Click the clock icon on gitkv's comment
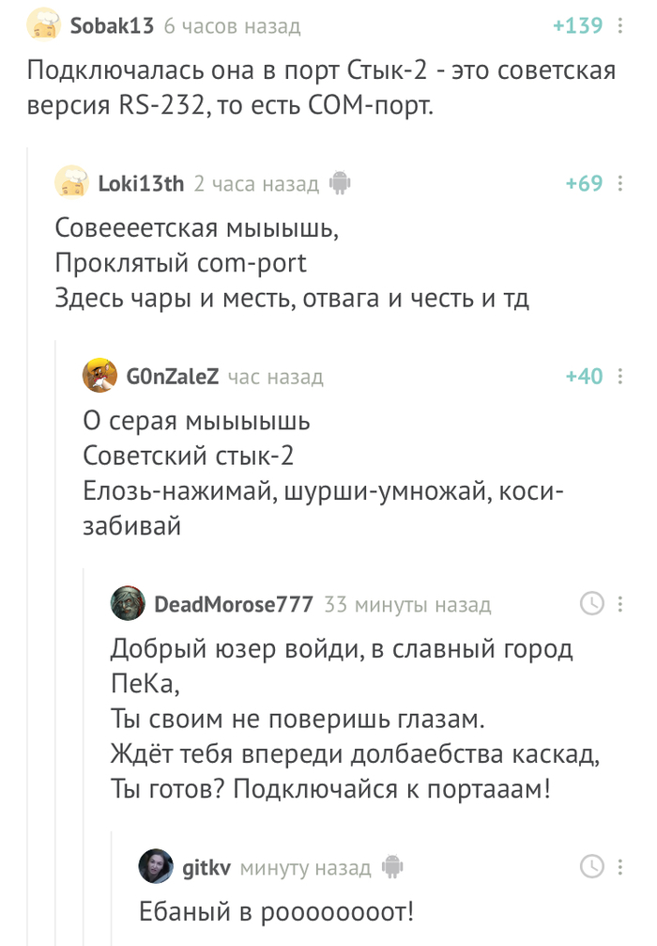 [592, 866]
